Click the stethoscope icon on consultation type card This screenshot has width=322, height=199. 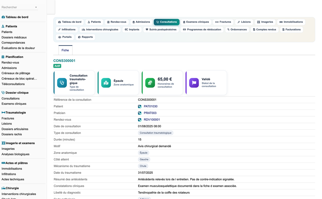coord(62,83)
